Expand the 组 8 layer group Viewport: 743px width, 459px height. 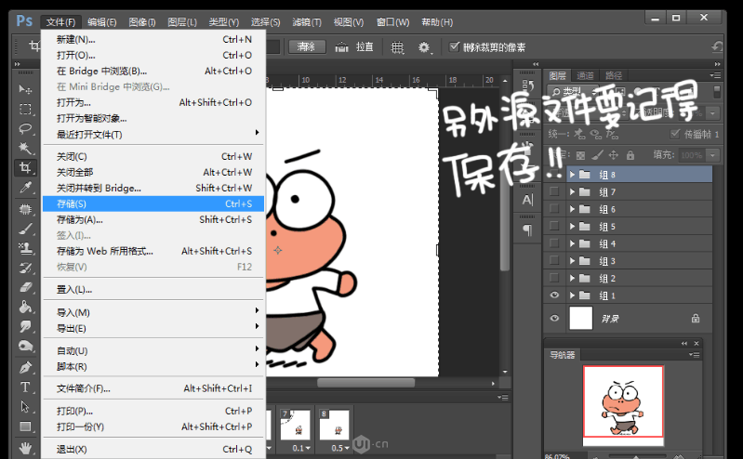pos(572,175)
